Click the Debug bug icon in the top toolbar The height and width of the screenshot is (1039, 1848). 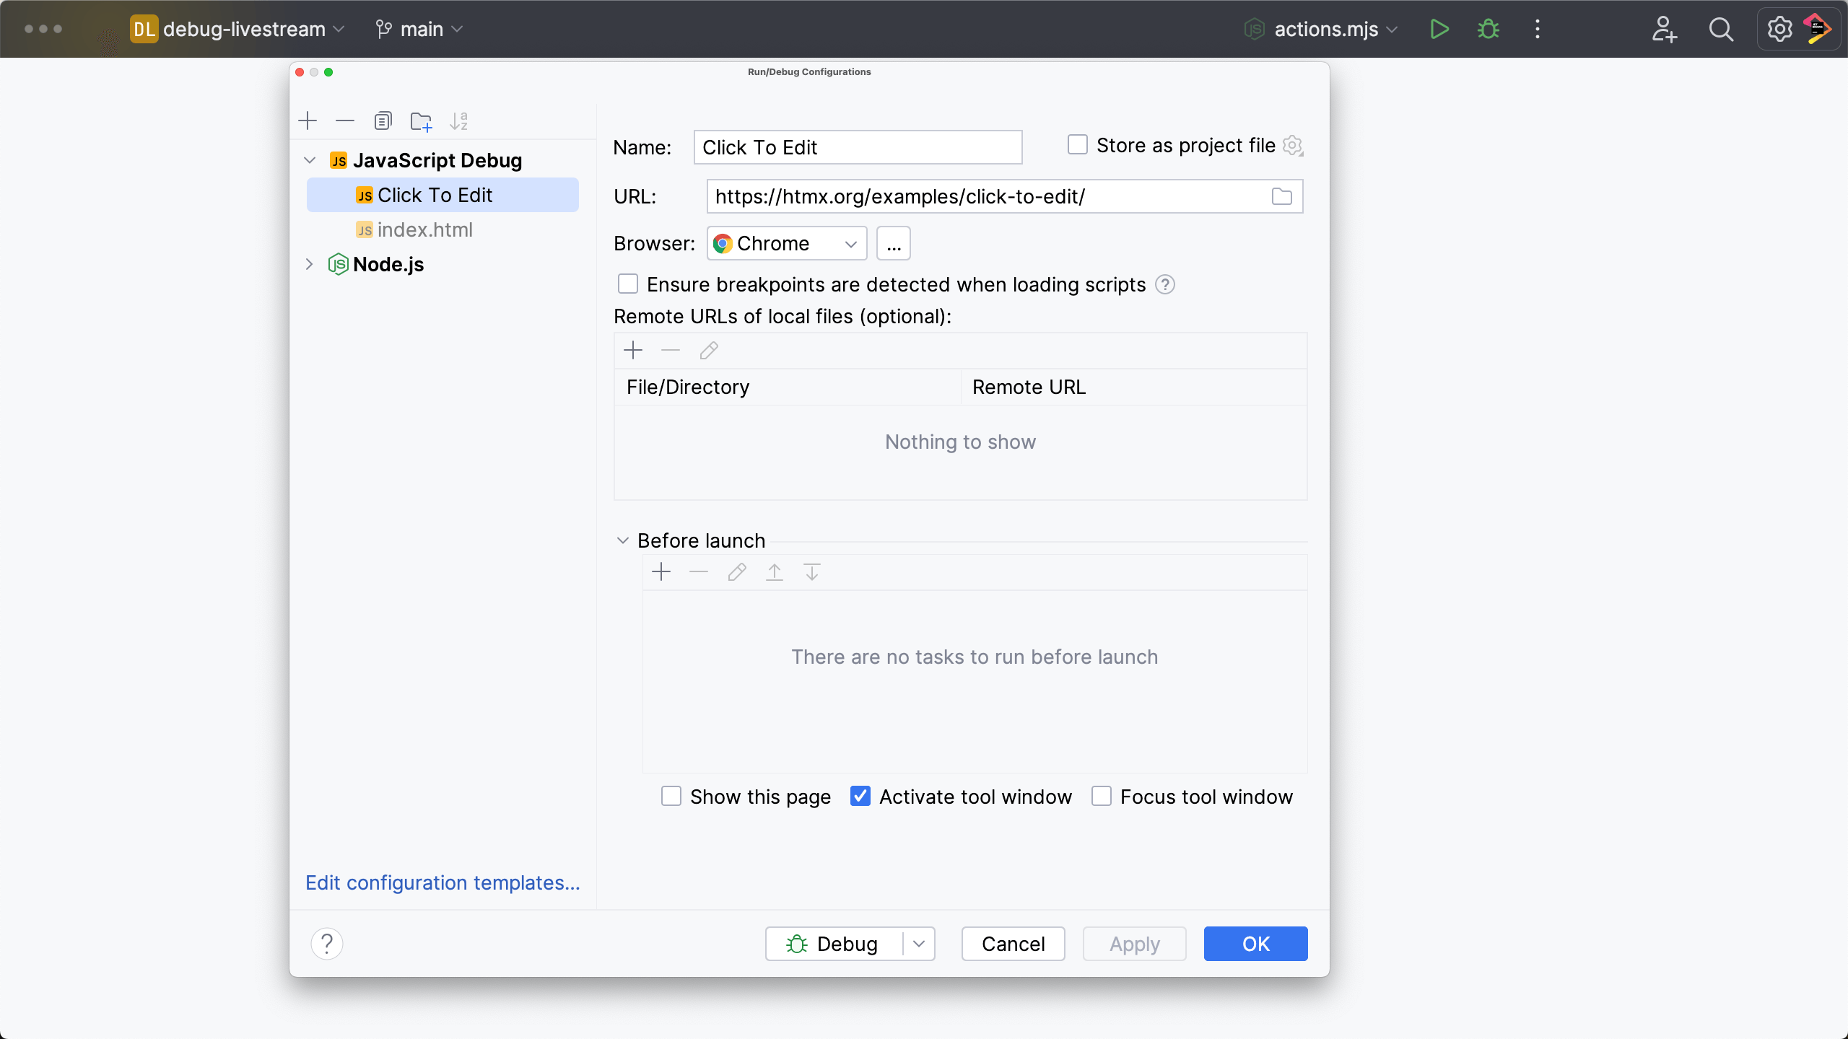(1488, 29)
